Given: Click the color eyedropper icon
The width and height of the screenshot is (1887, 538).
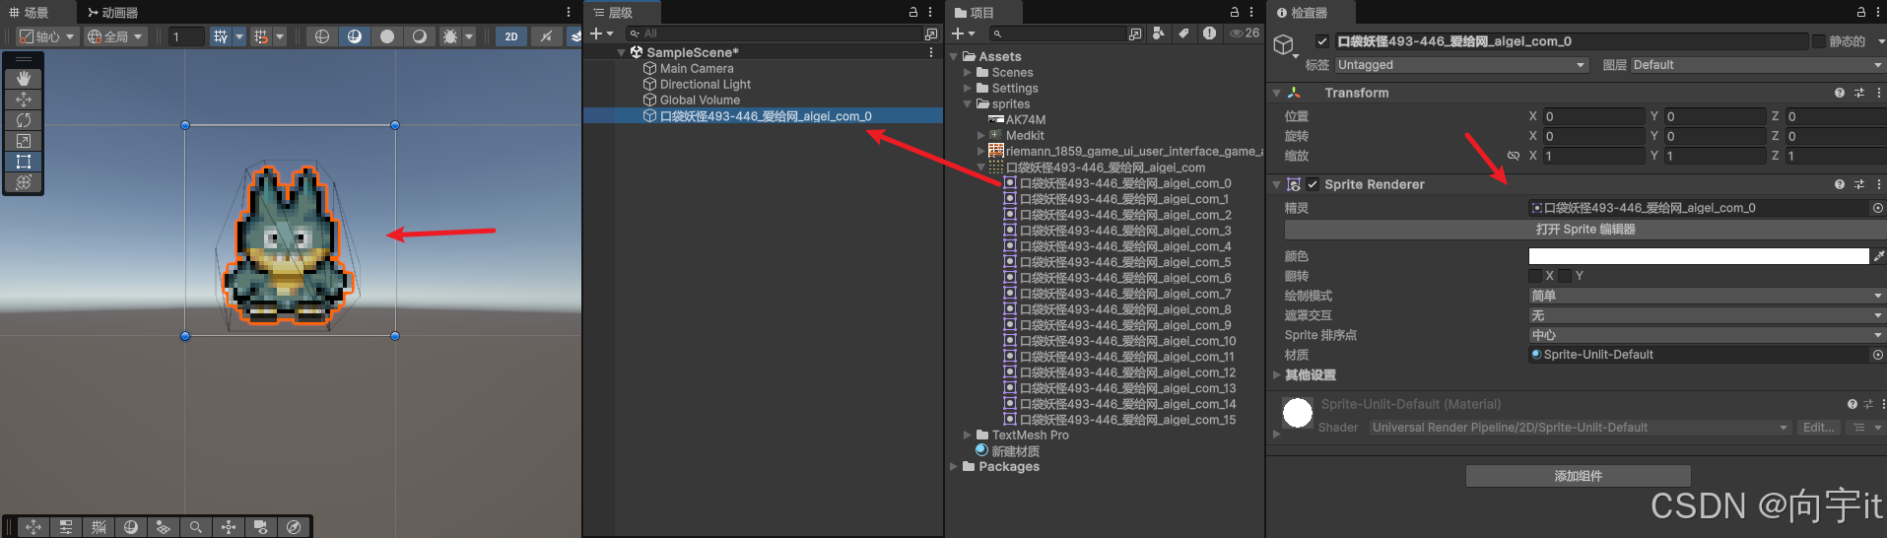Looking at the screenshot, I should point(1879,256).
